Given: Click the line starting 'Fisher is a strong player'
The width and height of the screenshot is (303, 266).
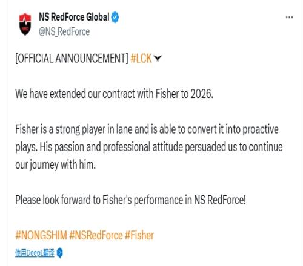Looking at the screenshot, I should click(147, 129).
